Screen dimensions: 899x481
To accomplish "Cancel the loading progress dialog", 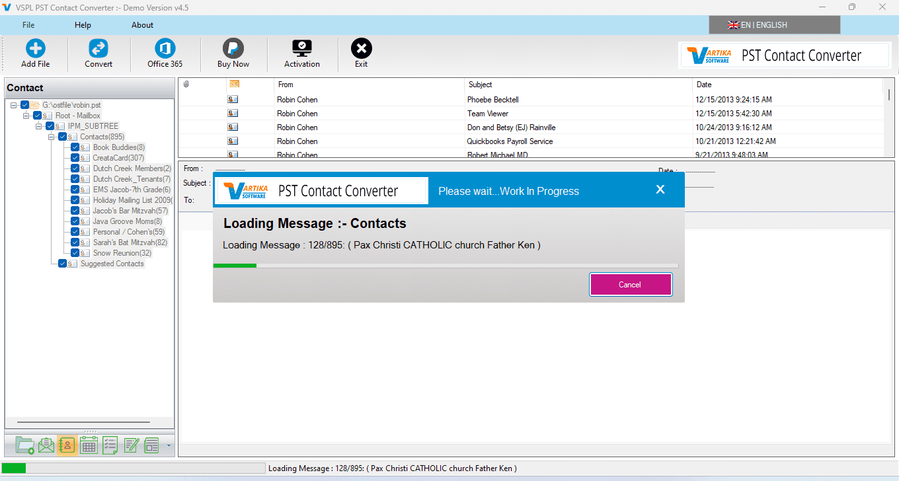I will (631, 285).
